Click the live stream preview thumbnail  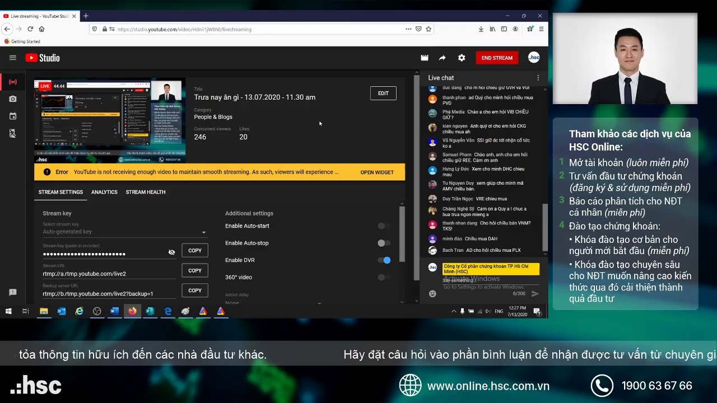(x=110, y=120)
